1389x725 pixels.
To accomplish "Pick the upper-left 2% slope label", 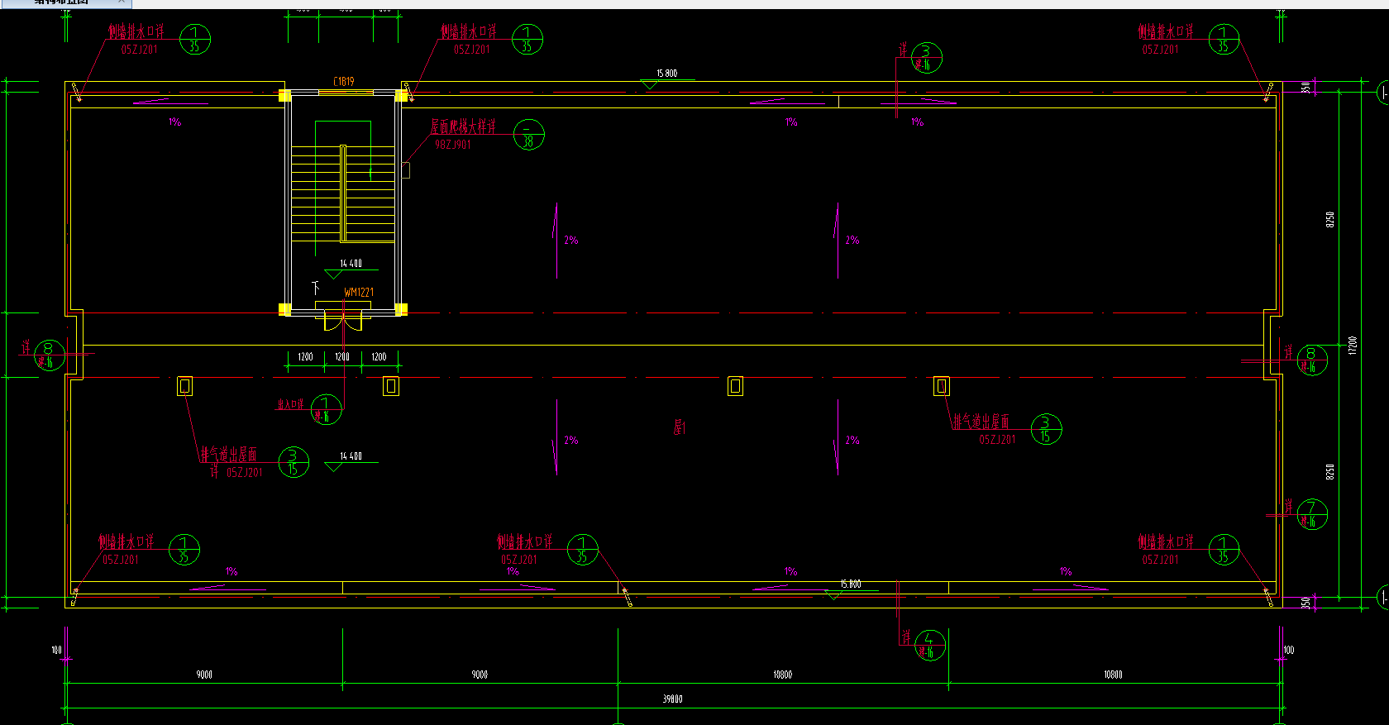I will [571, 241].
